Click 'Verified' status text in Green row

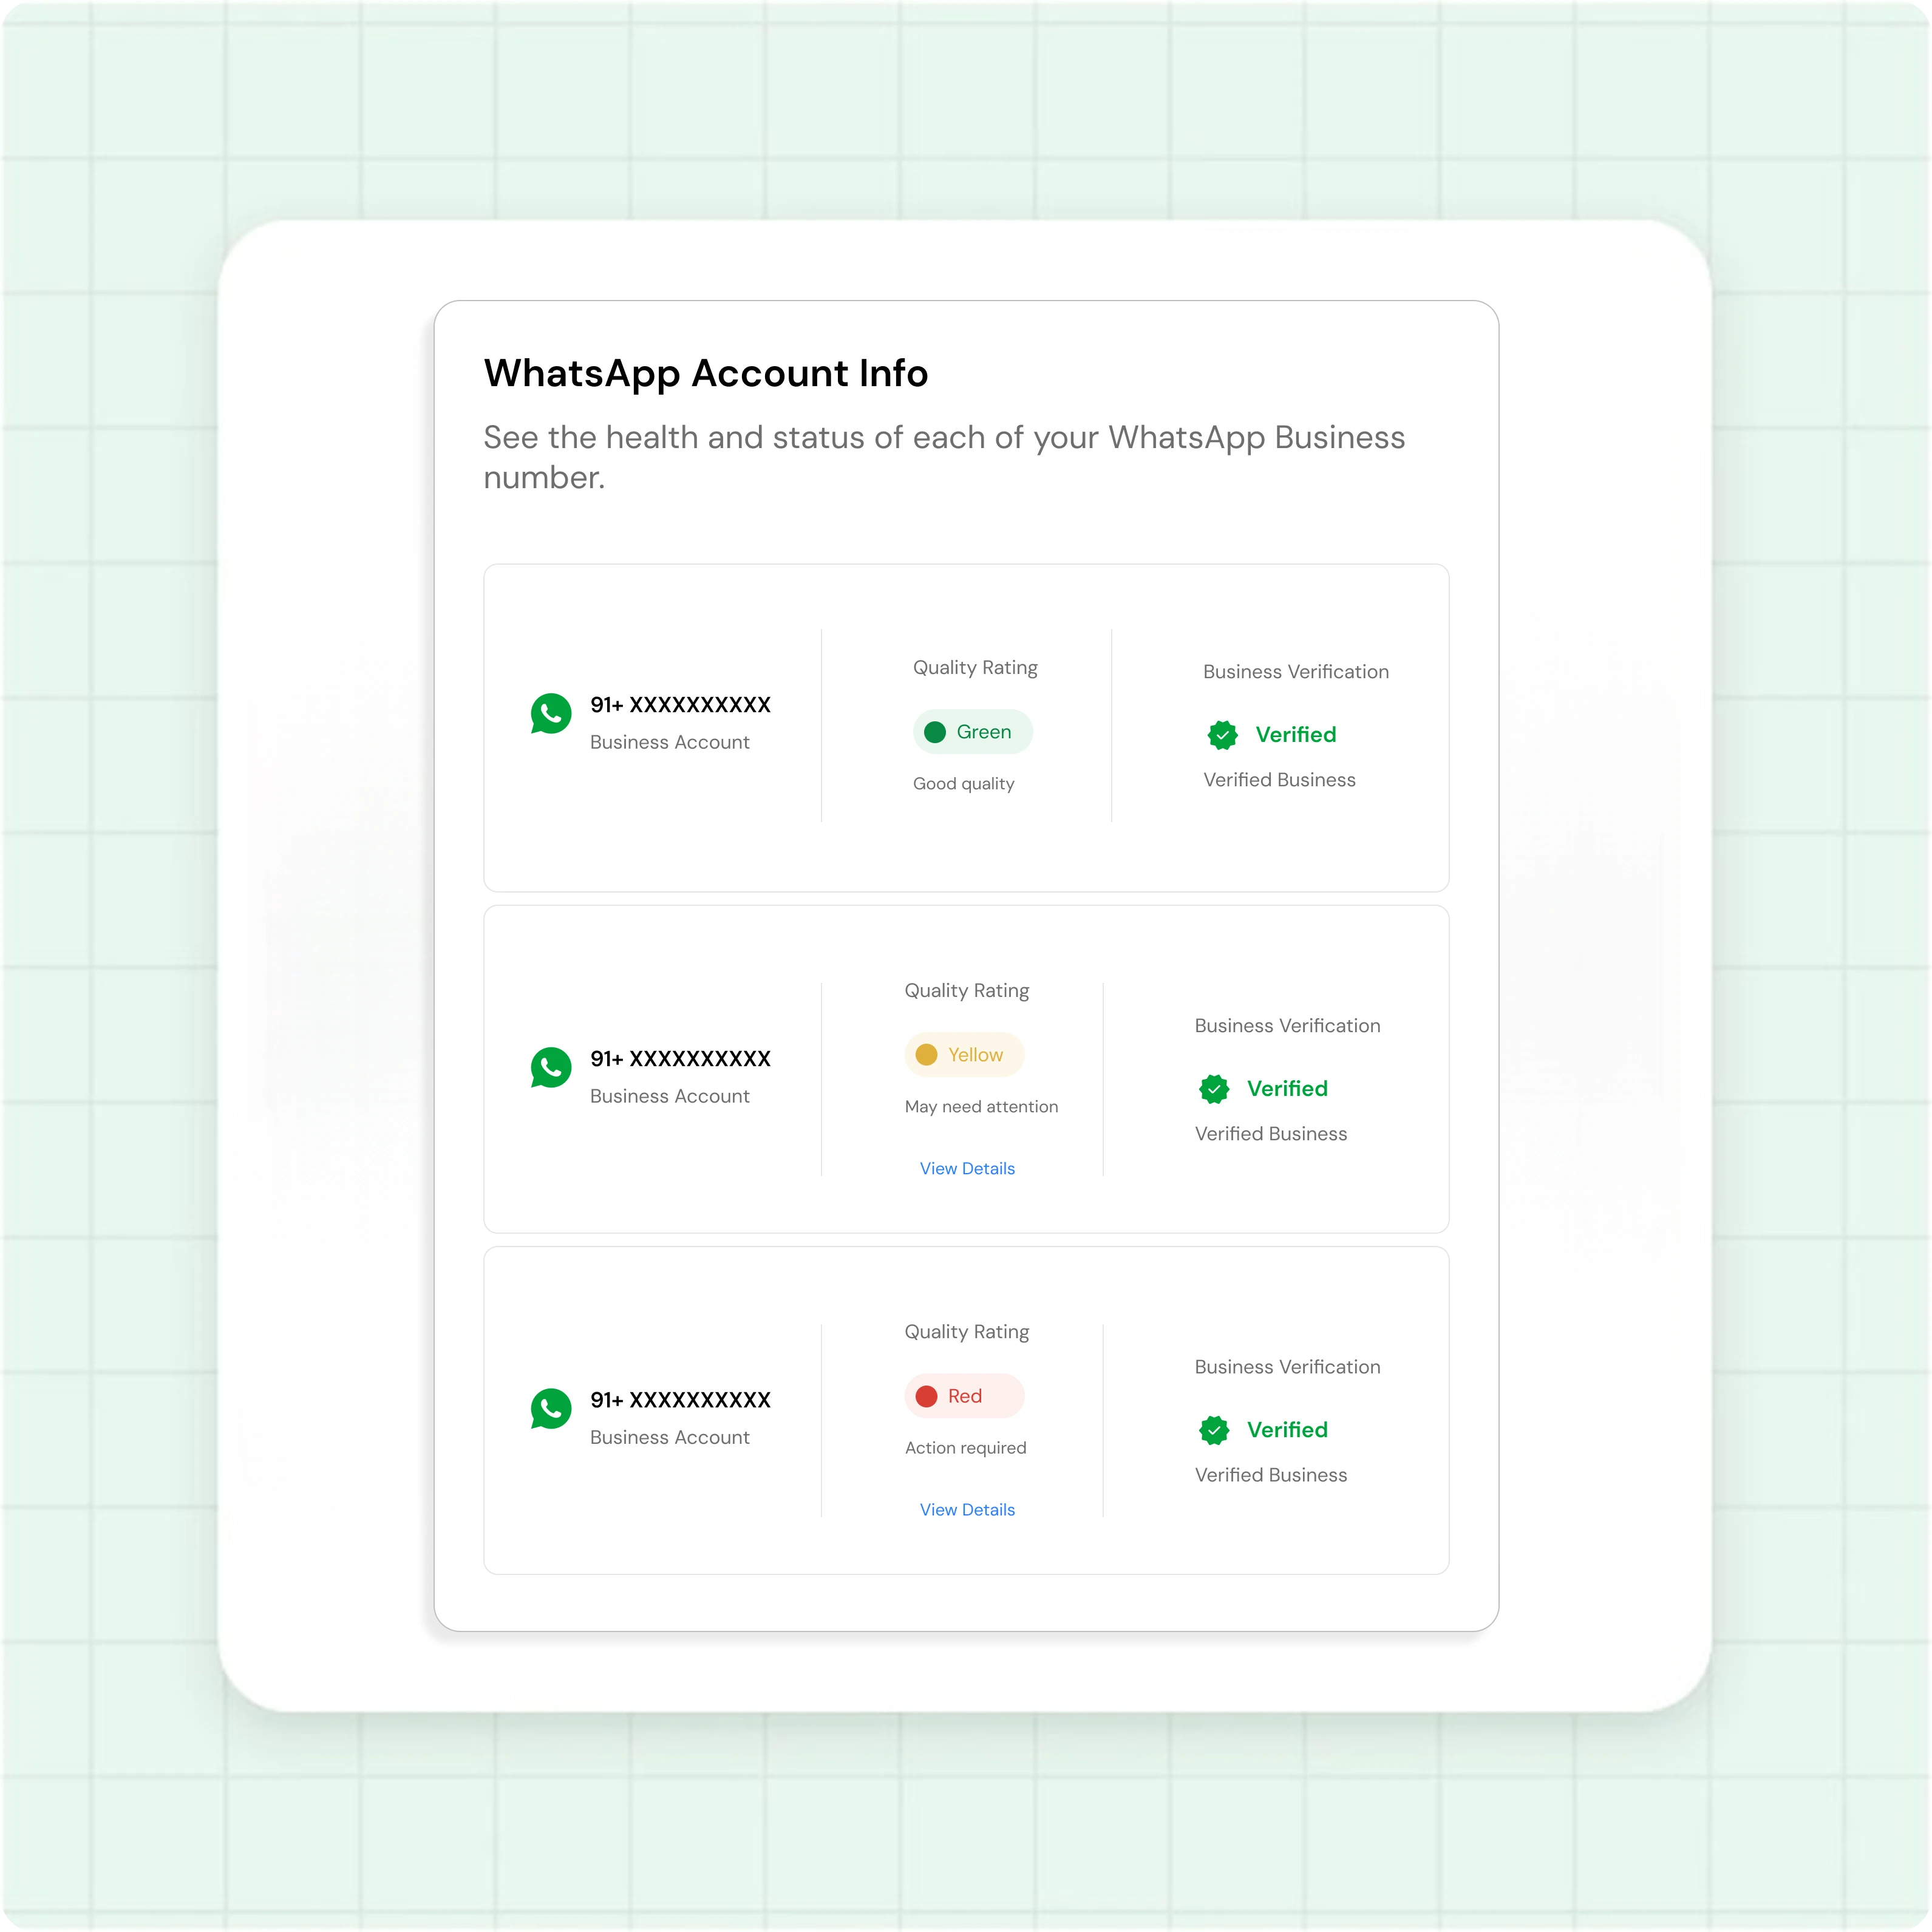tap(1296, 735)
